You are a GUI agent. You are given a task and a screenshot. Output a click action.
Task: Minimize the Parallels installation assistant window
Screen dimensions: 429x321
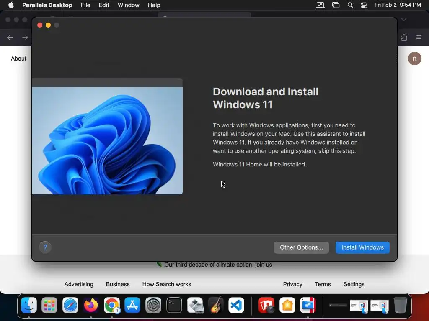pyautogui.click(x=48, y=25)
